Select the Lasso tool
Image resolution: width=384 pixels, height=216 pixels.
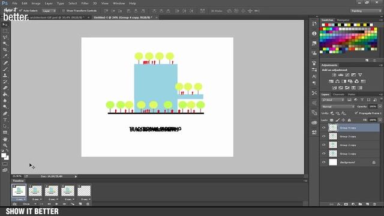coord(5,37)
